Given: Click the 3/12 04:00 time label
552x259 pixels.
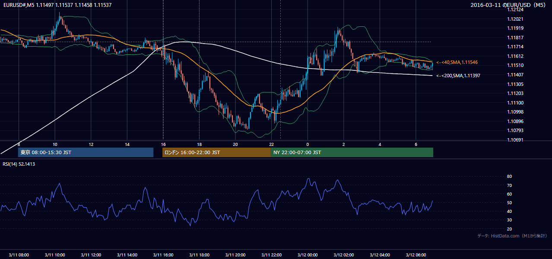Looking at the screenshot, I should [x=380, y=255].
